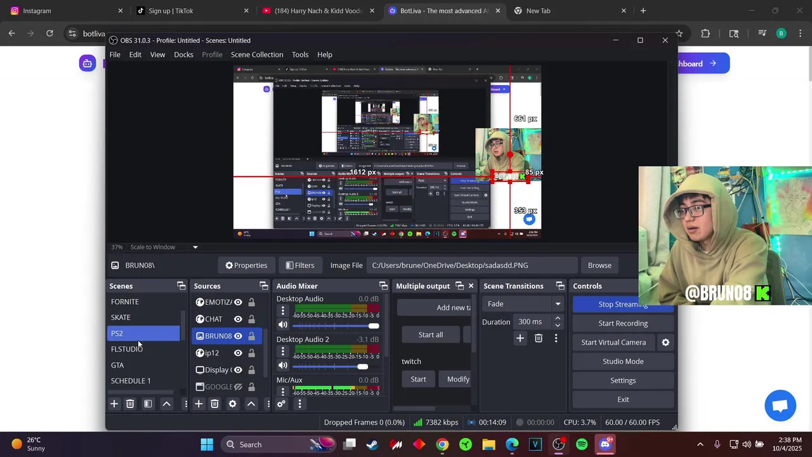Viewport: 812px width, 457px height.
Task: Add a new source with the plus icon
Action: pos(199,404)
